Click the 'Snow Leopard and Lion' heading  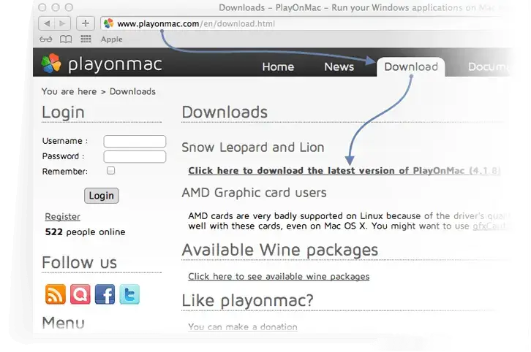coord(253,147)
